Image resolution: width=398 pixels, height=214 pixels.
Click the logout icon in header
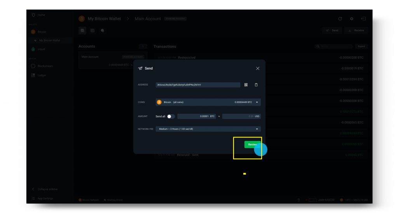(363, 19)
